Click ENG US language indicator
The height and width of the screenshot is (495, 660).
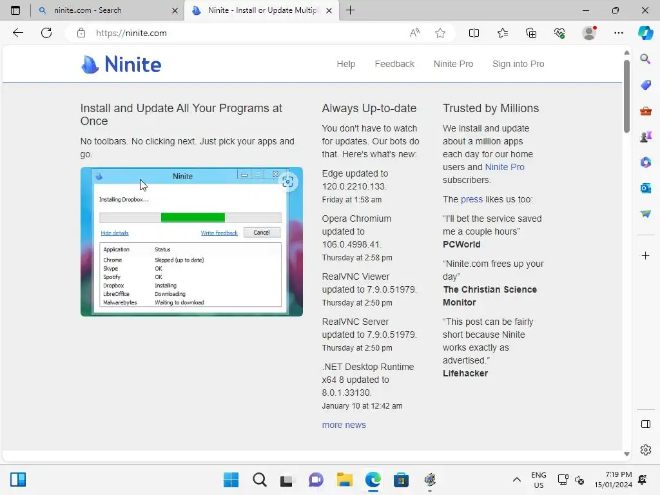click(538, 480)
